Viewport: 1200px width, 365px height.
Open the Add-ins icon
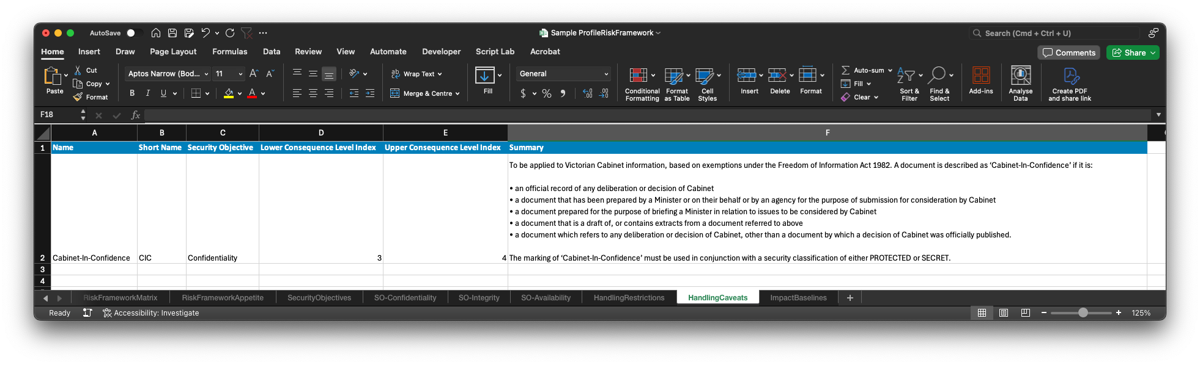point(980,76)
